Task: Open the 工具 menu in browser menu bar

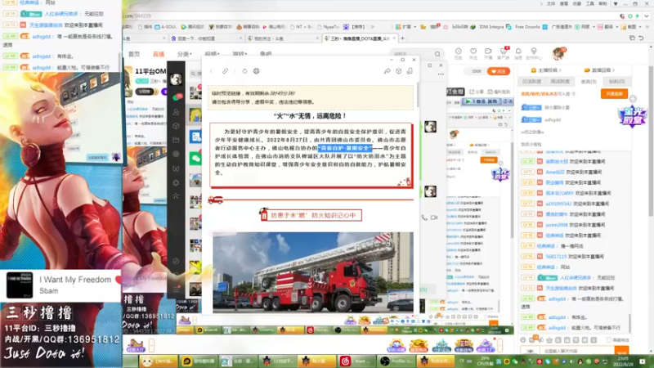Action: click(589, 4)
